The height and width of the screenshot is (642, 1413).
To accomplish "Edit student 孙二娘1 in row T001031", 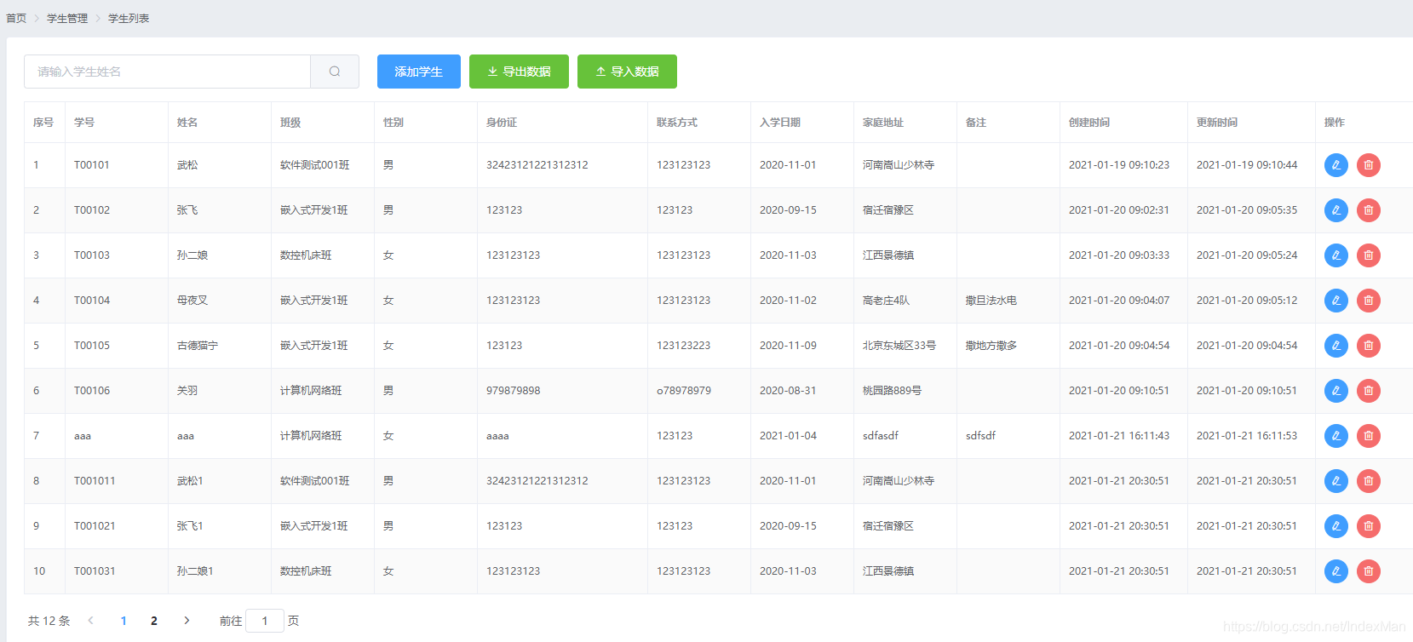I will tap(1336, 571).
